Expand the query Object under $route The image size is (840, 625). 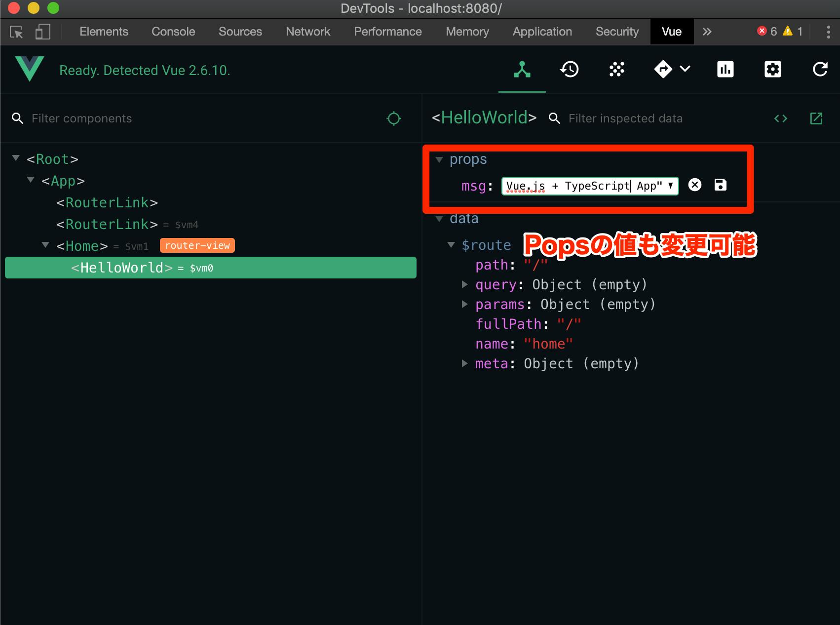pos(464,284)
